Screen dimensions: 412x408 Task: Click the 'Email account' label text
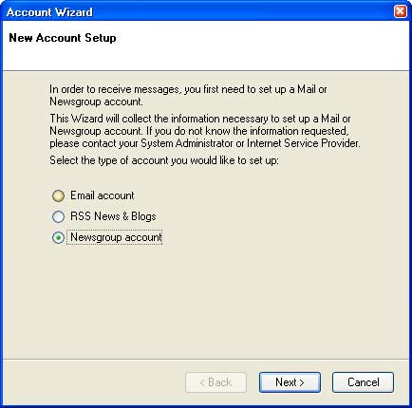tap(103, 195)
